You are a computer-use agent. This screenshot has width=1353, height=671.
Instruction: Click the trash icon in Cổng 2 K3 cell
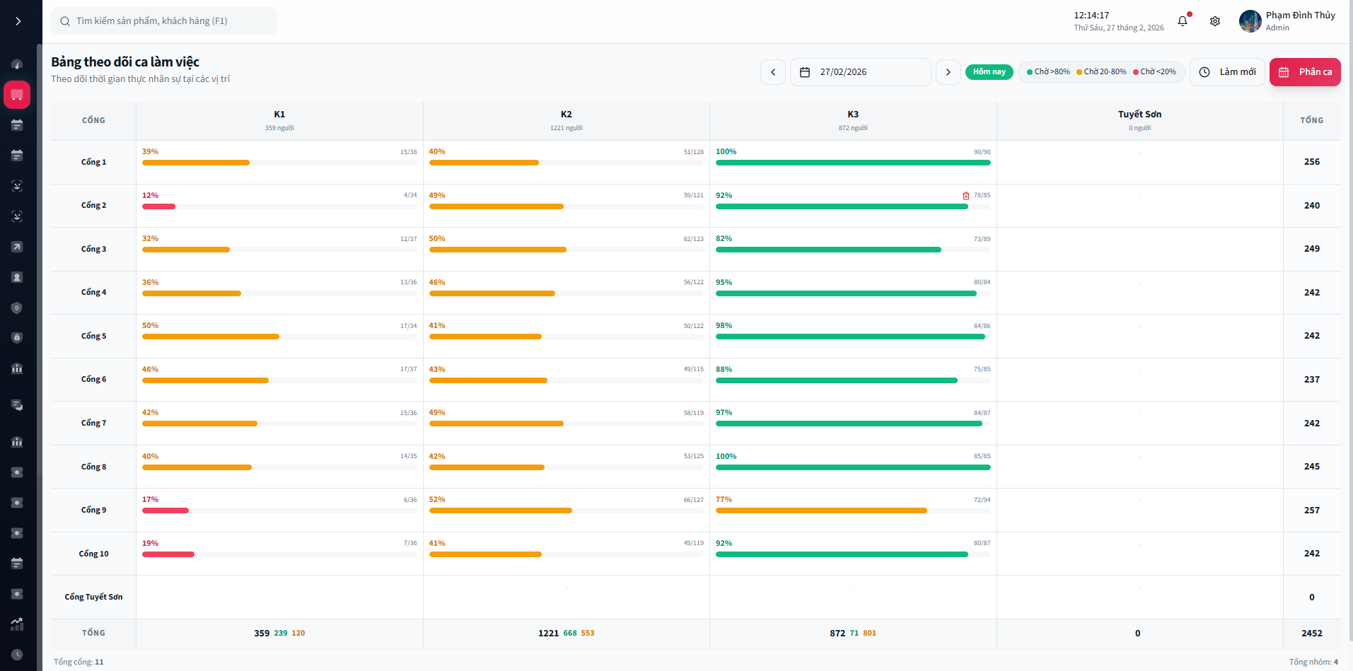[966, 194]
